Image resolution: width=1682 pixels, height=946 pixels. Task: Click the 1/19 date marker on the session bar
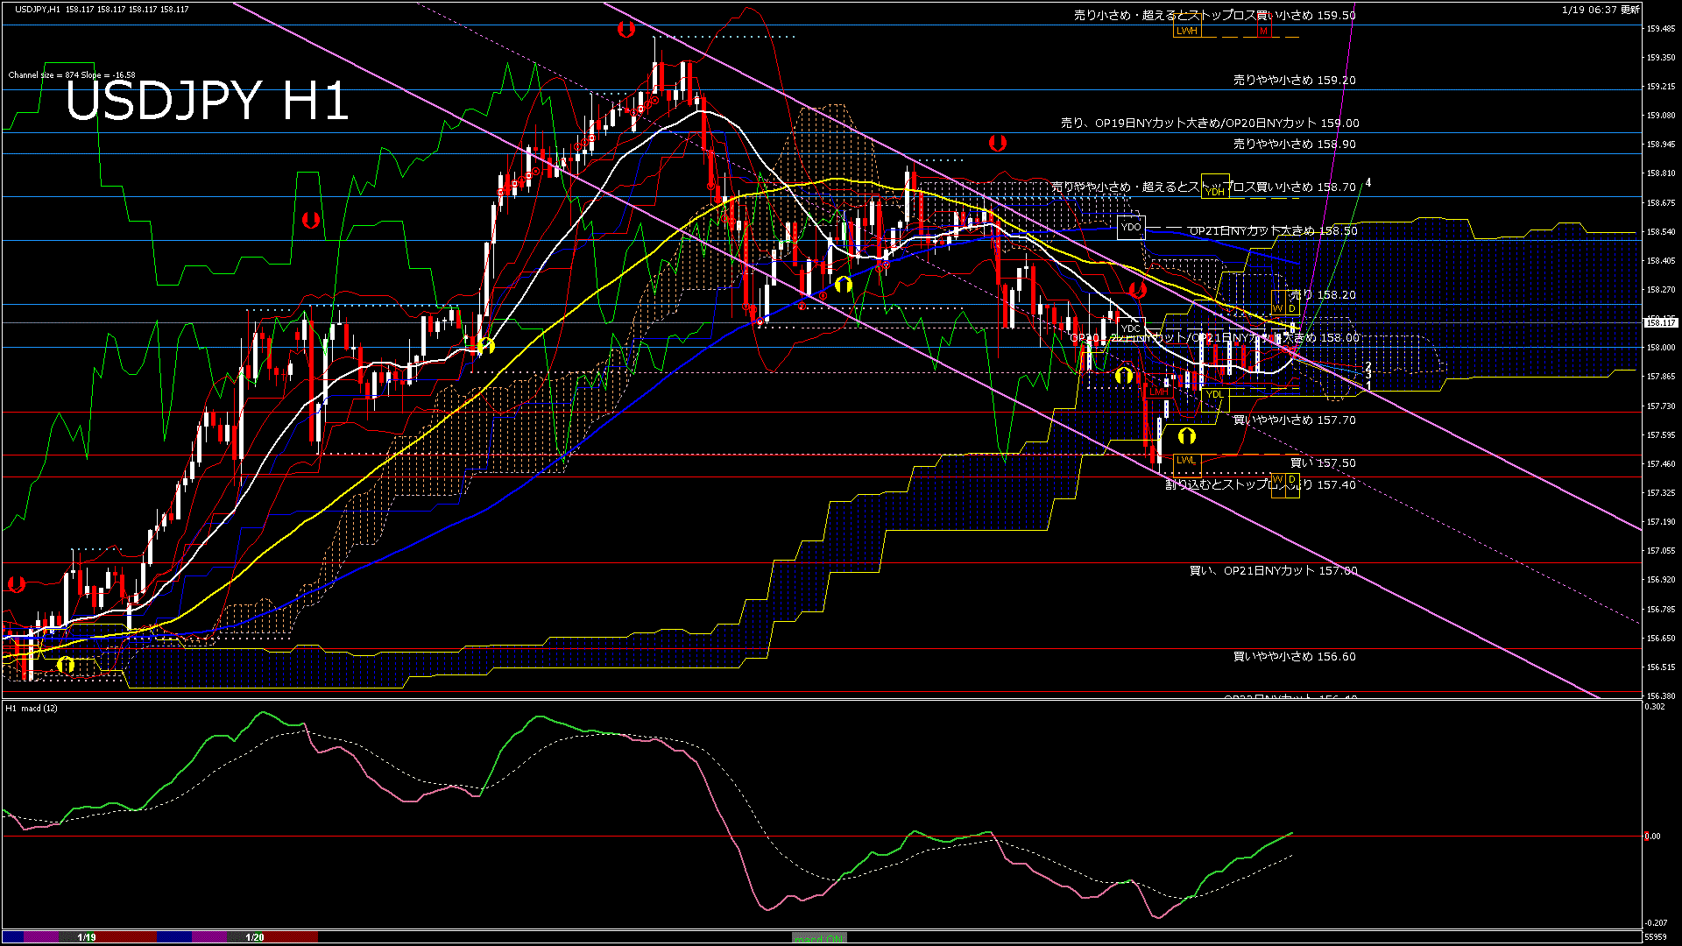tap(87, 937)
